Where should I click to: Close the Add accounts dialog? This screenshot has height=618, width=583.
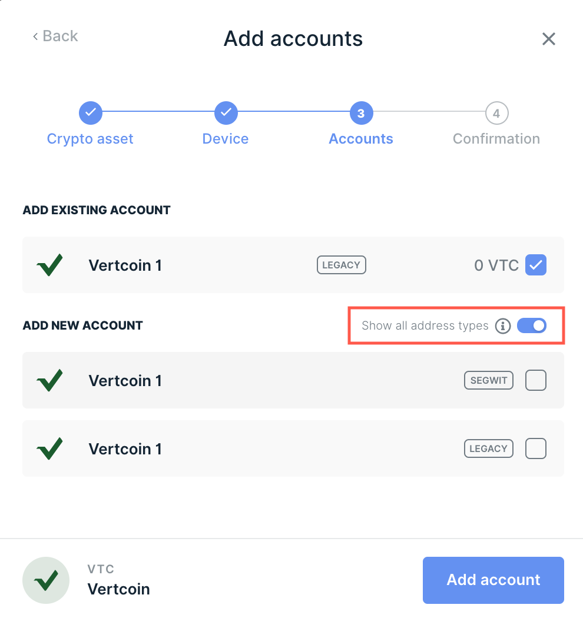[548, 38]
